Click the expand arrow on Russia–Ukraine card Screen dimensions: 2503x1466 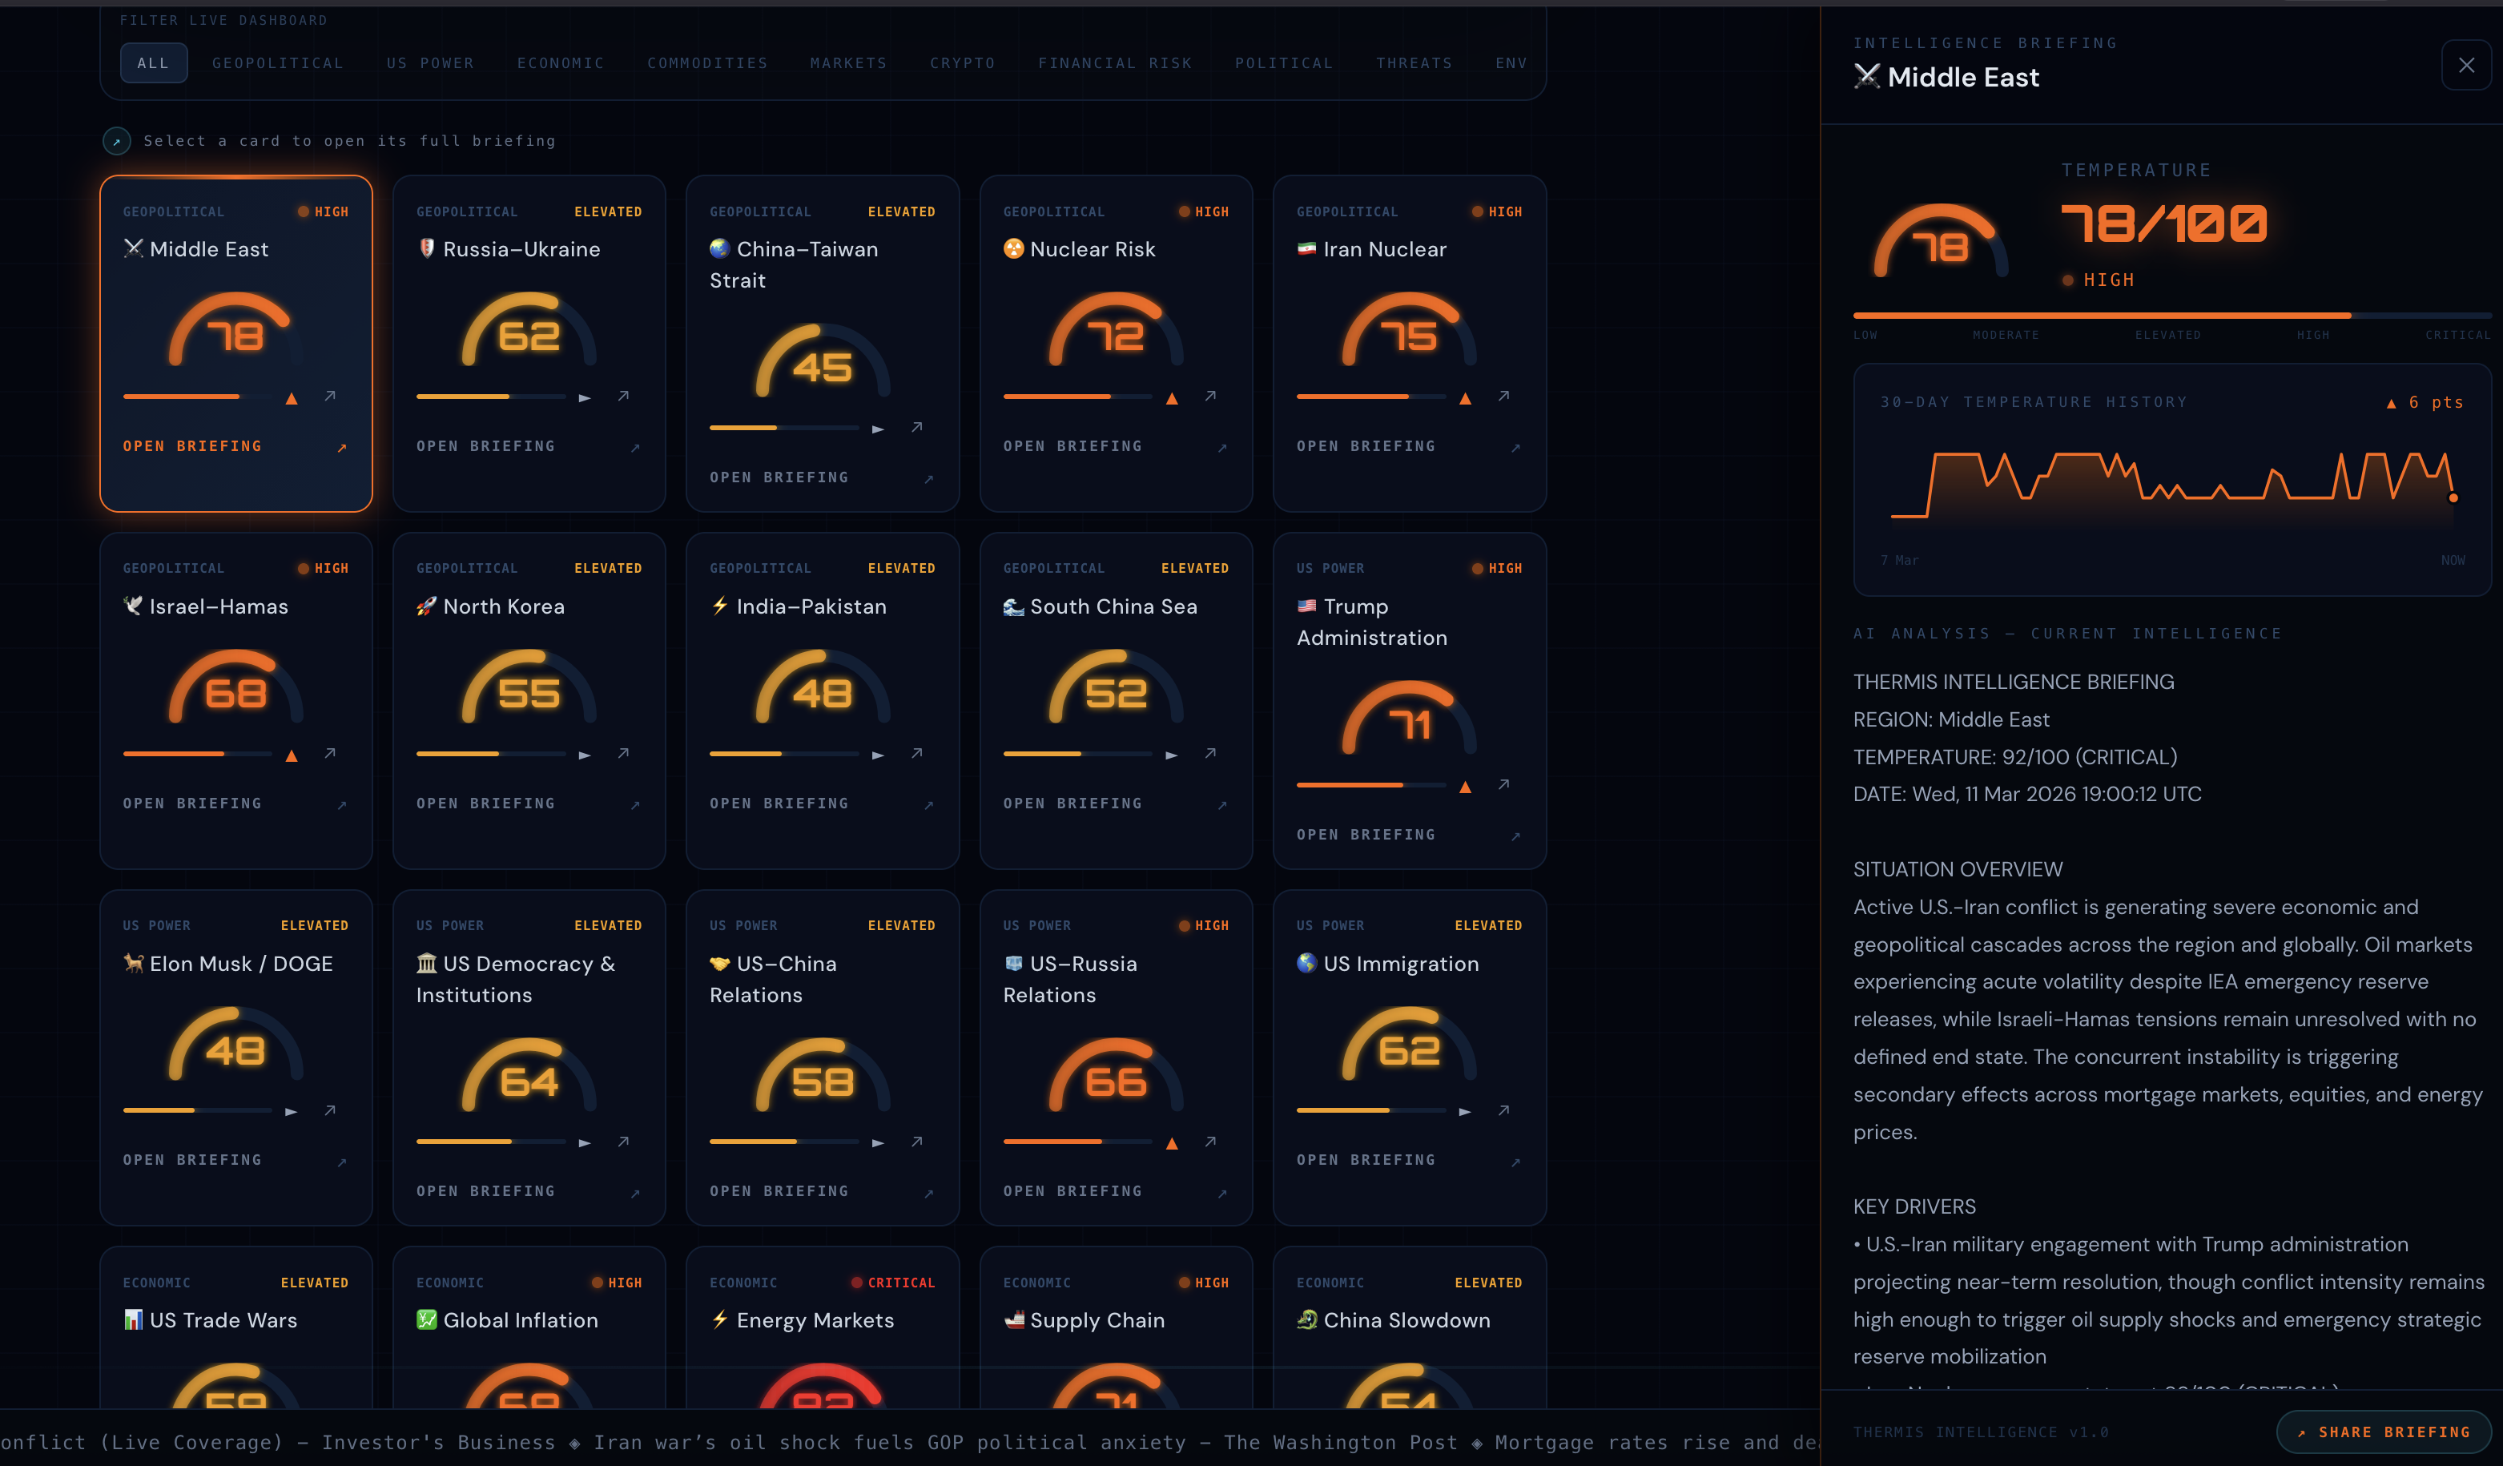coord(623,397)
